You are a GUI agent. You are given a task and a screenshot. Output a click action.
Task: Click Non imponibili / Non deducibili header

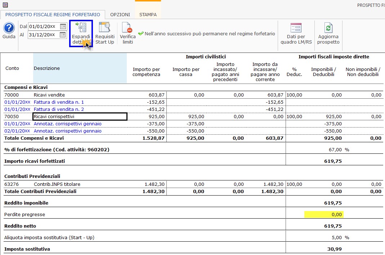pos(363,72)
